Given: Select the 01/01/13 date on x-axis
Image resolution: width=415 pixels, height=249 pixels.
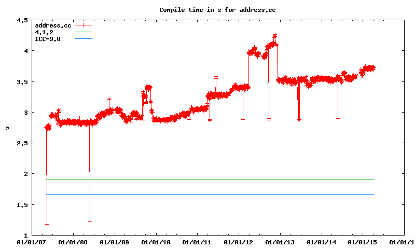Looking at the screenshot, I should tap(280, 242).
